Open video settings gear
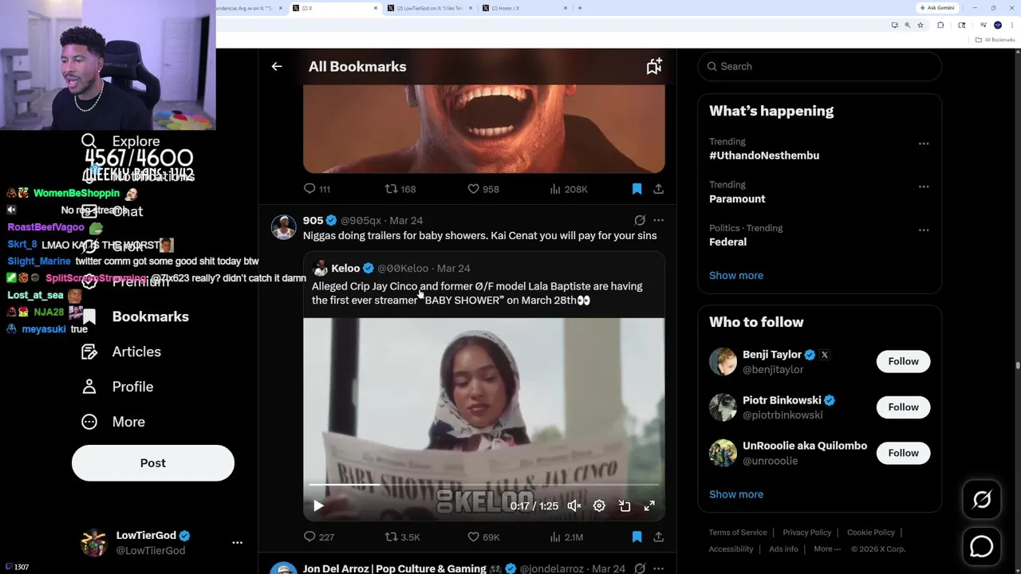Image resolution: width=1021 pixels, height=574 pixels. coord(599,505)
